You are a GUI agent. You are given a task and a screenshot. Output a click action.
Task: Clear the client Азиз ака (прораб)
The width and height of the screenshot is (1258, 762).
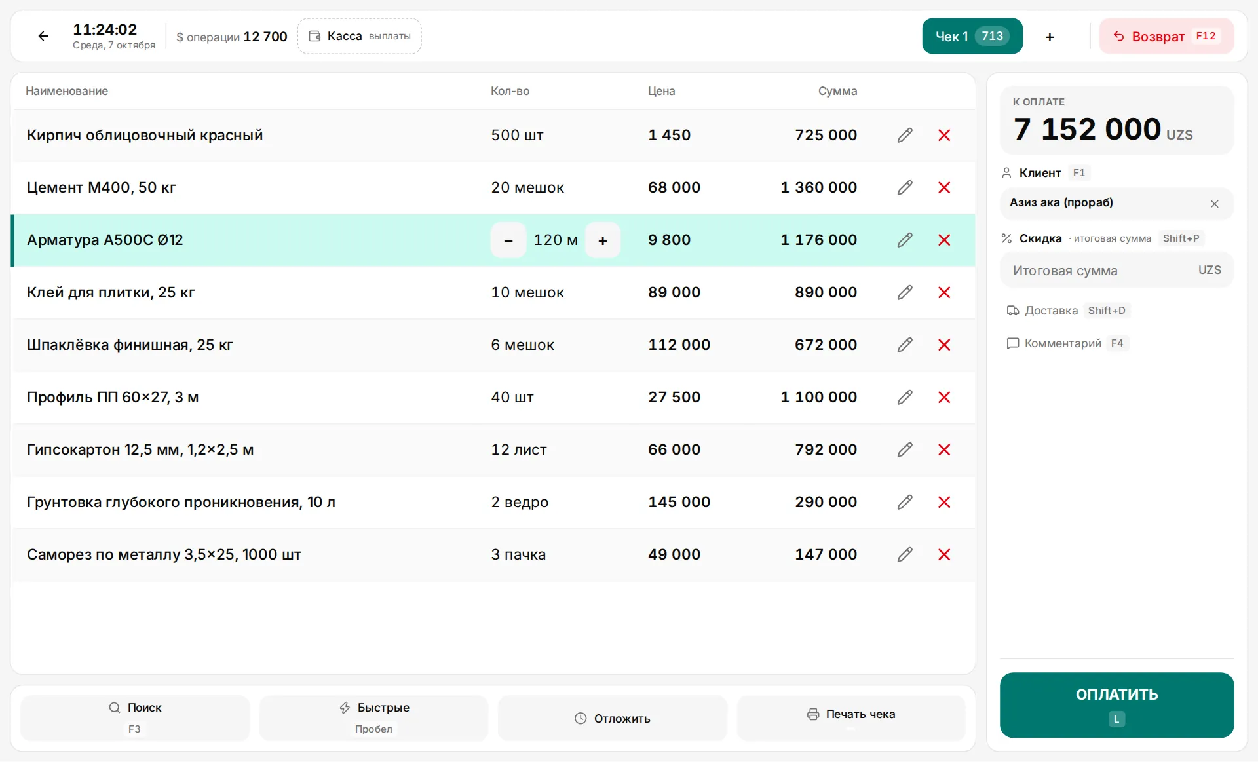point(1214,204)
